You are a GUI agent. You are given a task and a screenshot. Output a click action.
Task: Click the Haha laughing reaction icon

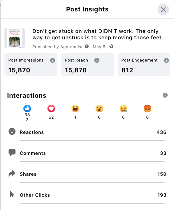tap(75, 108)
